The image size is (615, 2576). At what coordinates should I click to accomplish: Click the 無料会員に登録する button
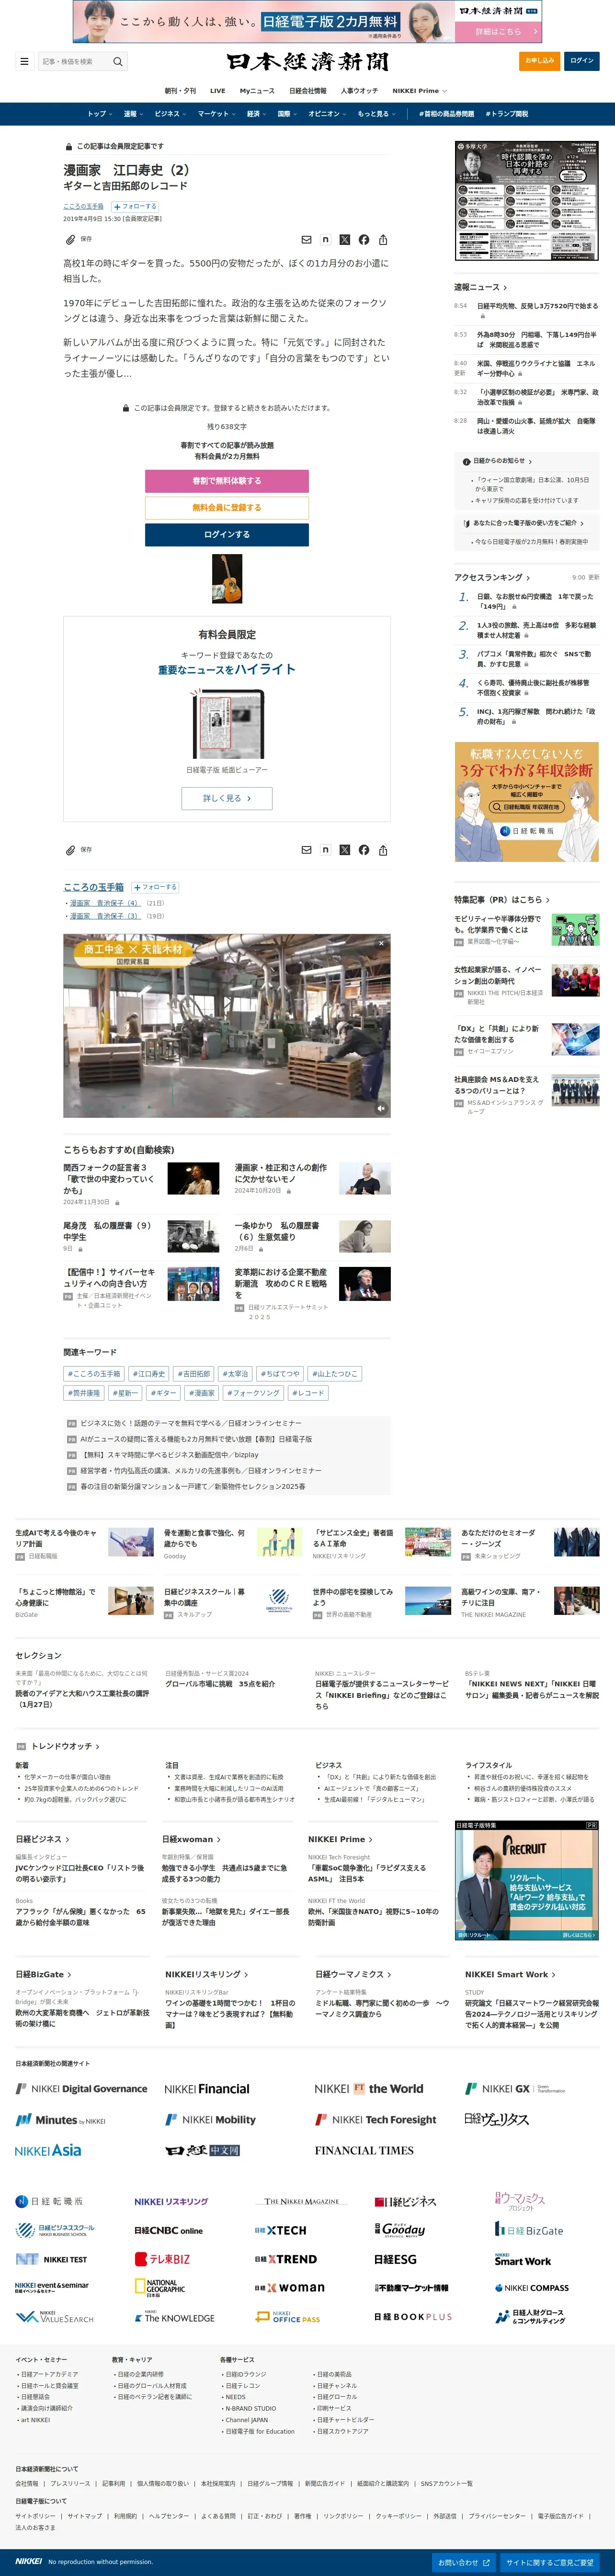pyautogui.click(x=227, y=508)
